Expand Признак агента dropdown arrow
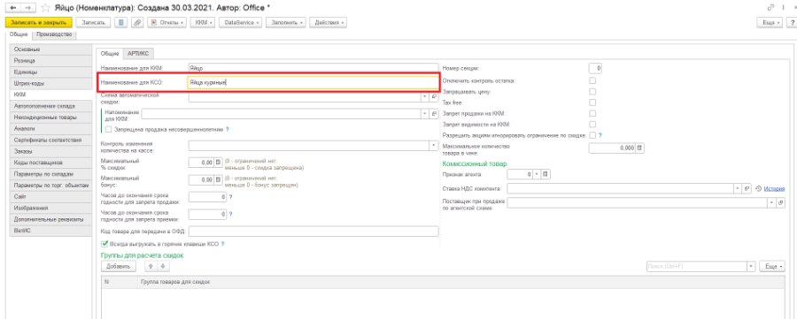797x319 pixels. click(x=536, y=174)
